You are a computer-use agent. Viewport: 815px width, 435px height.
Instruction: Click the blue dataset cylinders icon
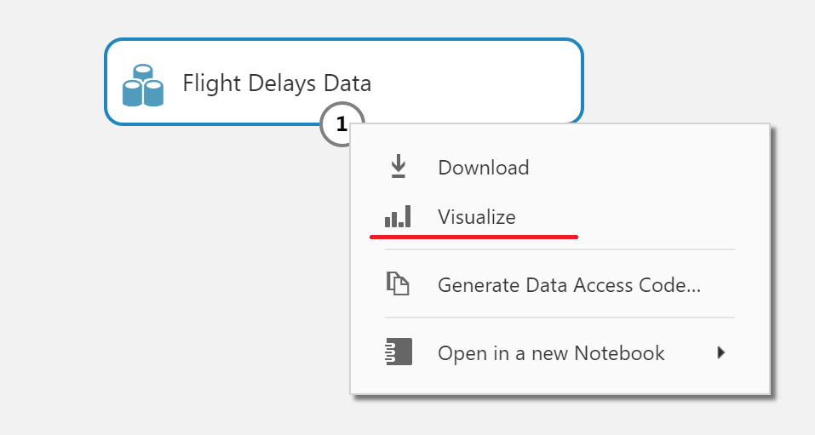point(142,84)
